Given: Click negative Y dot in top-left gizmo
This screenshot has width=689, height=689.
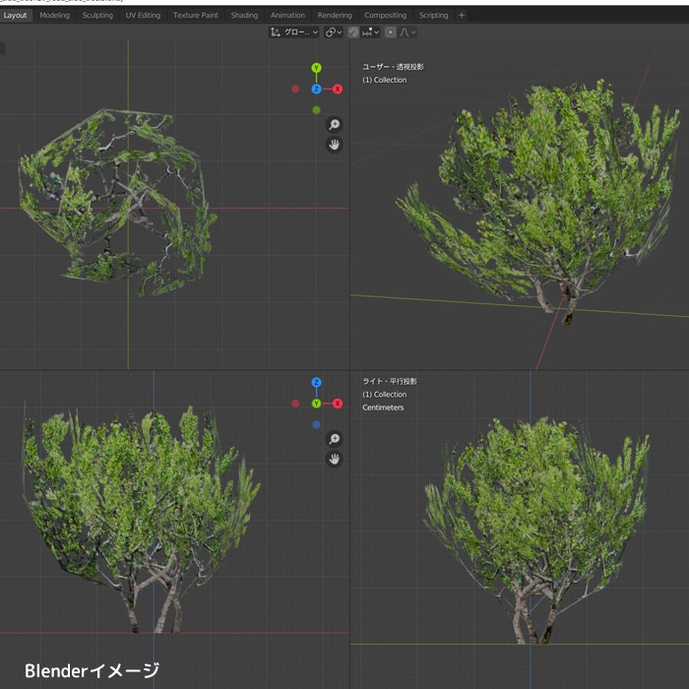Looking at the screenshot, I should click(x=316, y=110).
